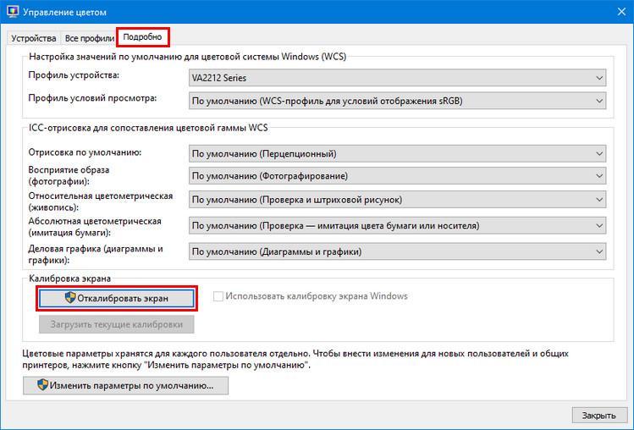The width and height of the screenshot is (634, 430).
Task: Click the Загрузить текущие калибровки button
Action: tap(117, 324)
